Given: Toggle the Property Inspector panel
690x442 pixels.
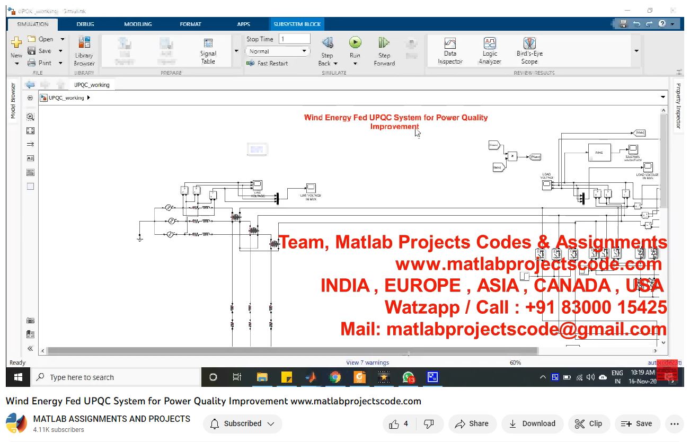Looking at the screenshot, I should click(x=678, y=106).
